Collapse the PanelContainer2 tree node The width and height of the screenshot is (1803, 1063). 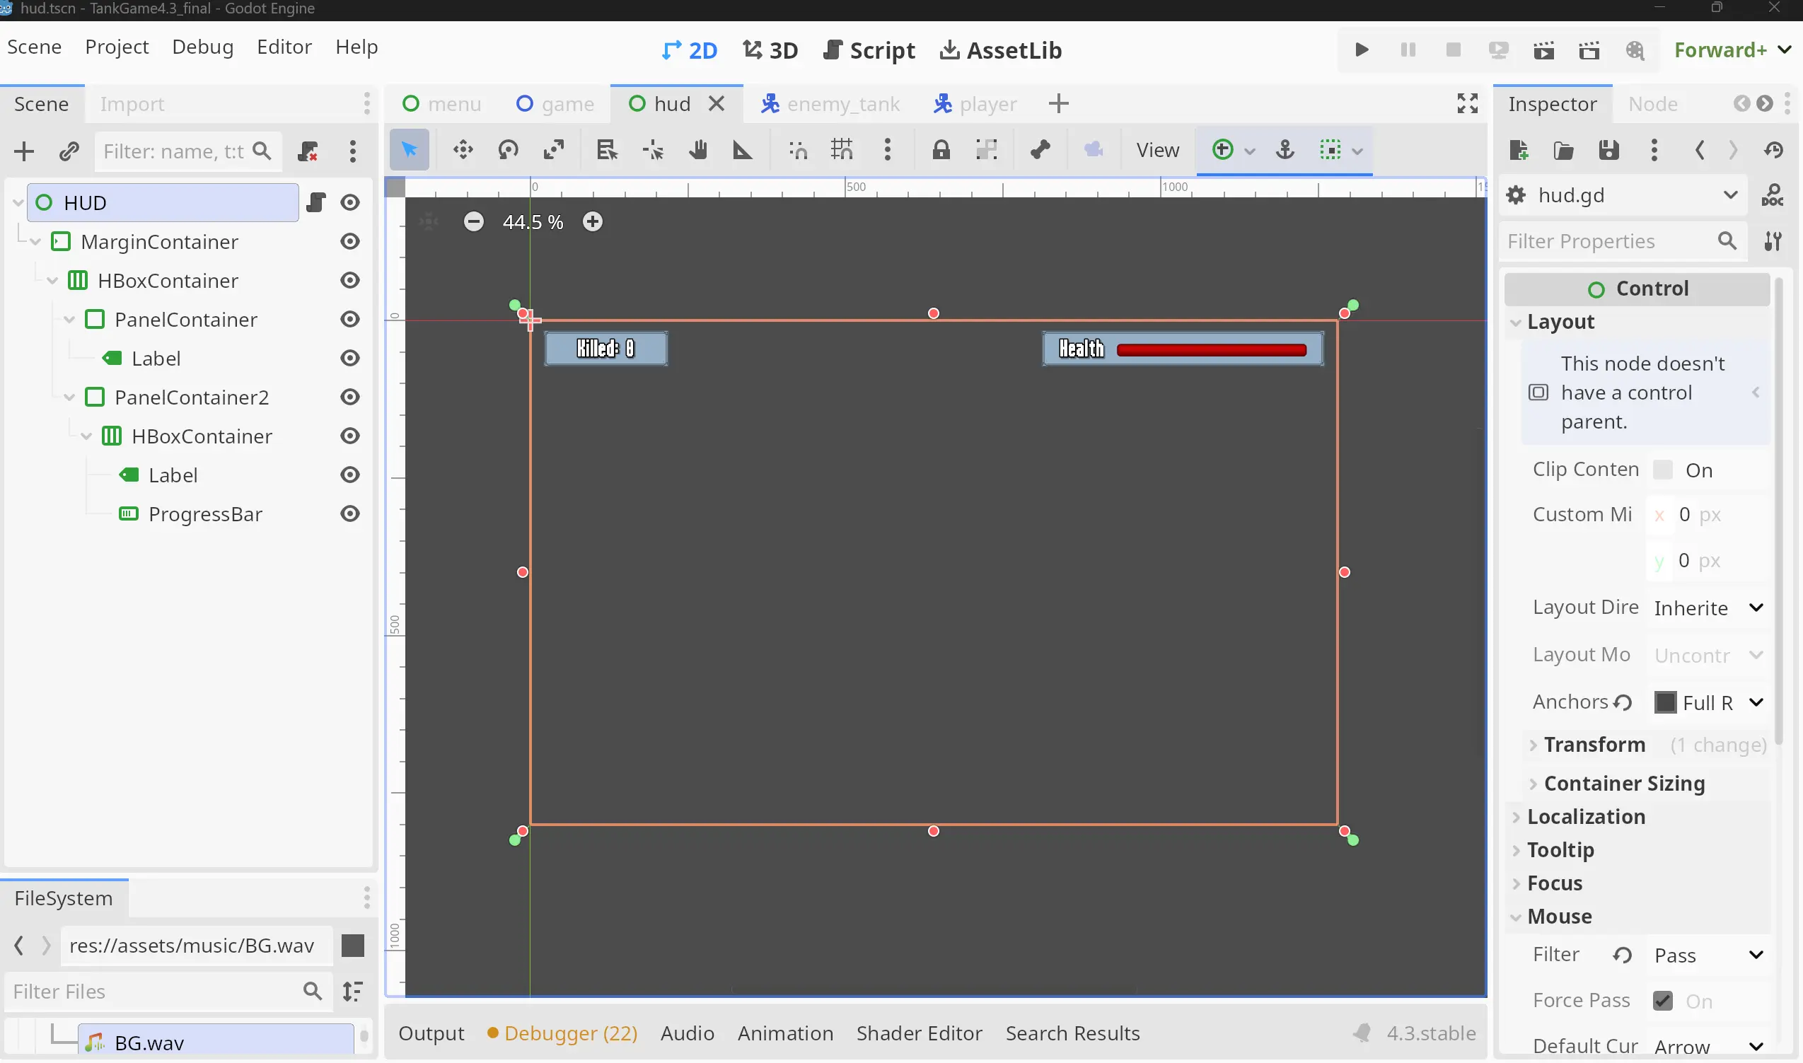tap(69, 397)
